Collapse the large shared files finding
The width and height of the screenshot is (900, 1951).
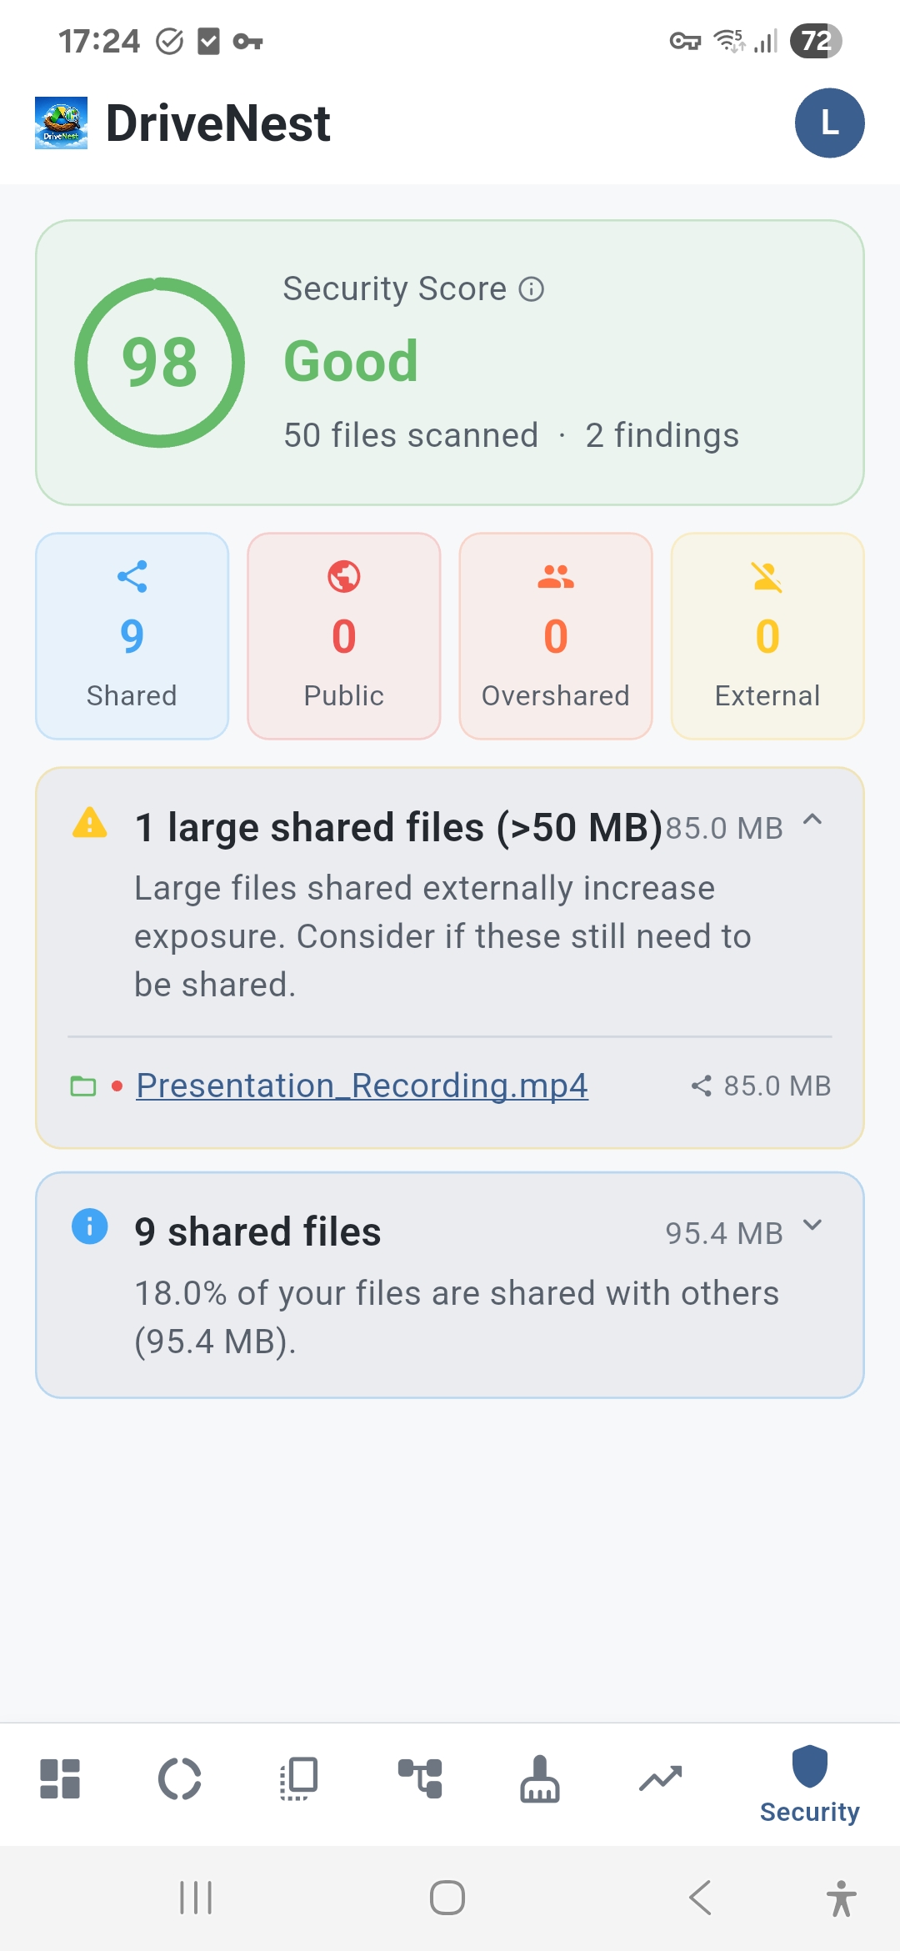pyautogui.click(x=812, y=820)
